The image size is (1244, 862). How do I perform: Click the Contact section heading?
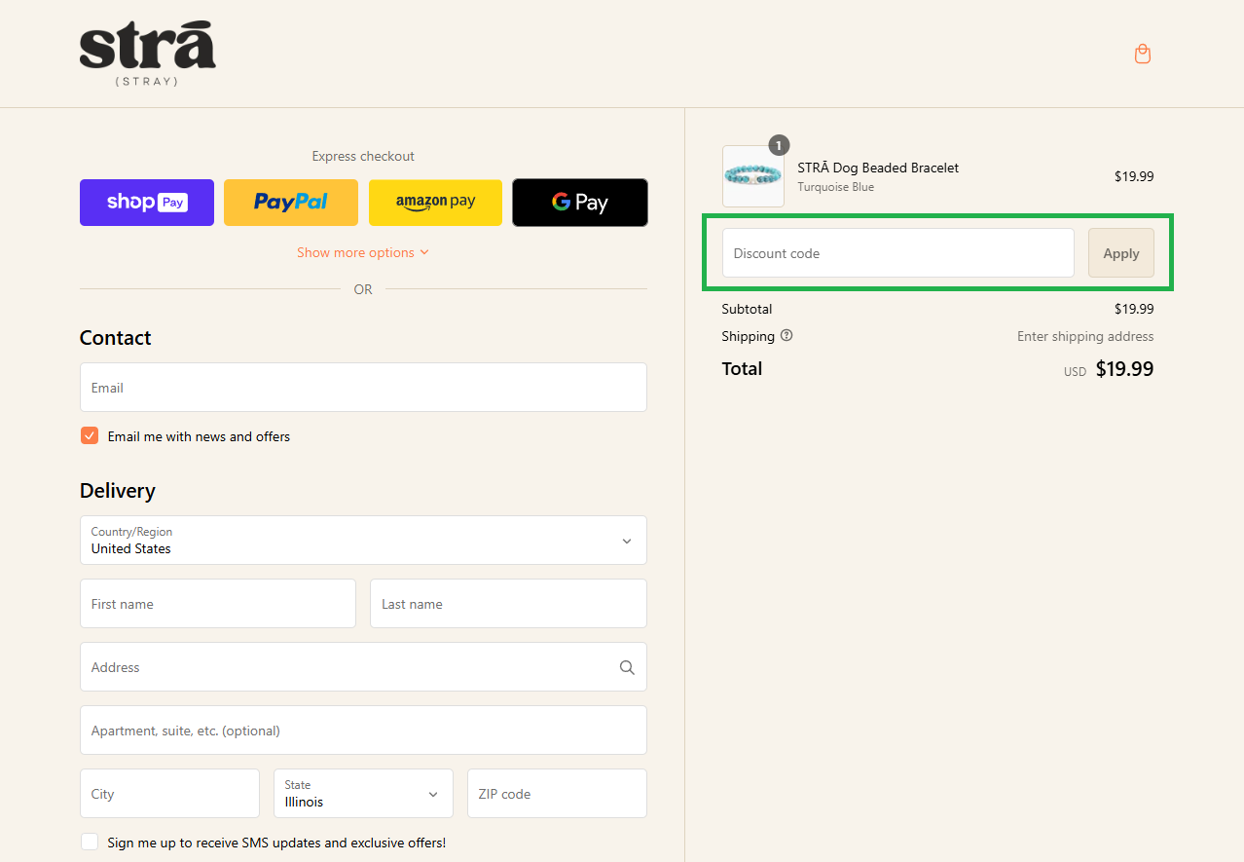(x=115, y=338)
